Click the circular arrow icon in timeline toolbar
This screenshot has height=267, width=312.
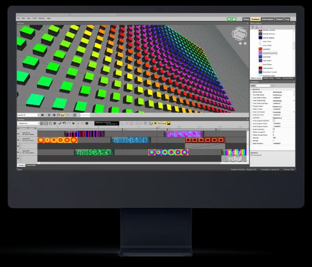point(151,123)
